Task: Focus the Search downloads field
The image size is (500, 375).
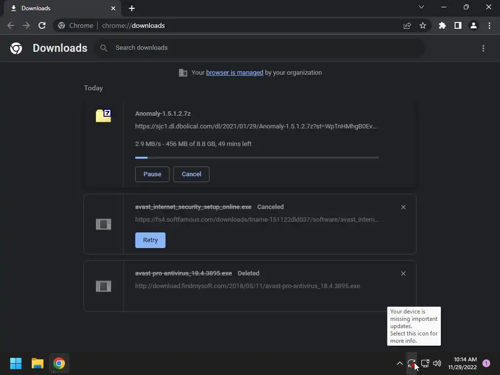Action: coord(260,48)
